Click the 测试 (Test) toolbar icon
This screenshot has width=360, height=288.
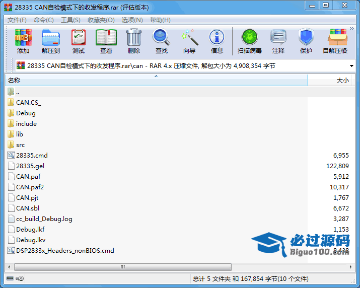click(x=79, y=41)
